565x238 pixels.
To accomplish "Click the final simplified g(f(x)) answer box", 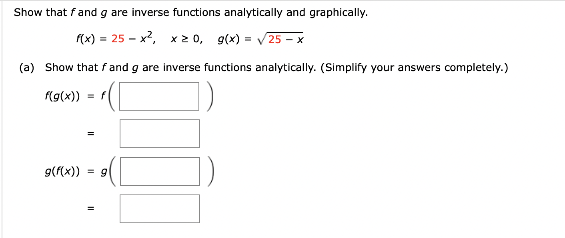I will (x=159, y=208).
